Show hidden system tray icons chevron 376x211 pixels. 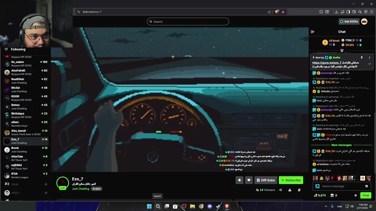click(325, 206)
